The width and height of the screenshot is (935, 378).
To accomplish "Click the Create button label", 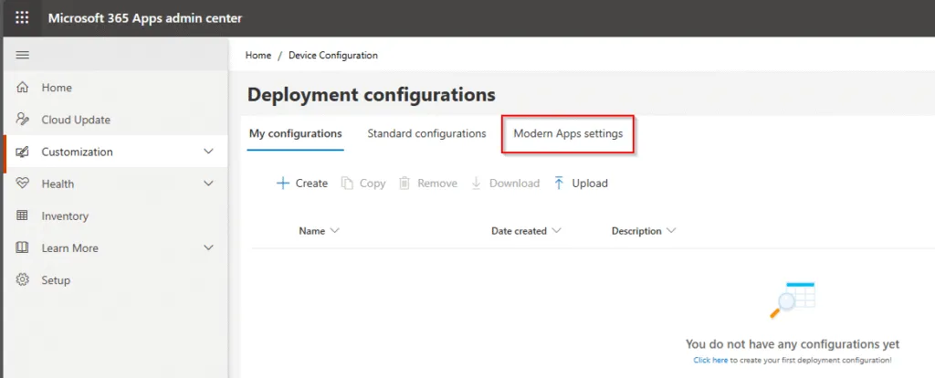I will [x=312, y=183].
